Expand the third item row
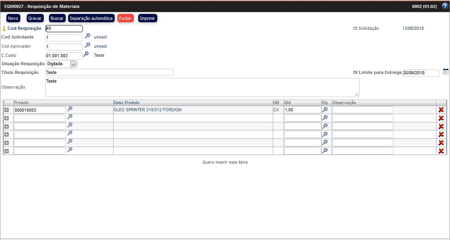 coord(6,126)
